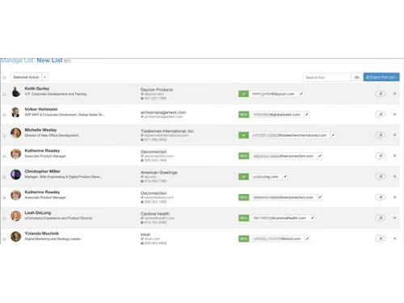
Task: Click the New List title heading
Action: click(49, 61)
